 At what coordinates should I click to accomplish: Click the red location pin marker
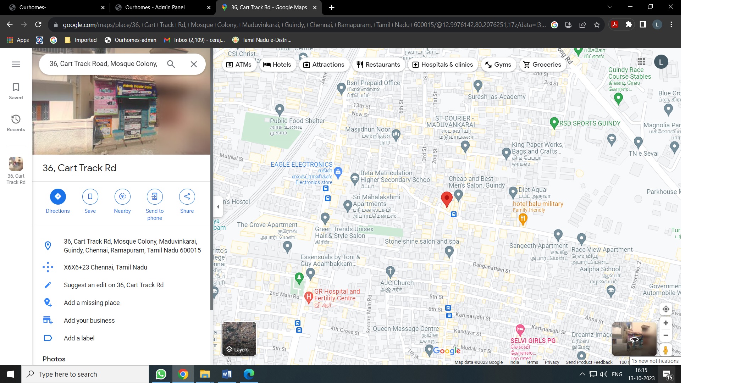(447, 199)
